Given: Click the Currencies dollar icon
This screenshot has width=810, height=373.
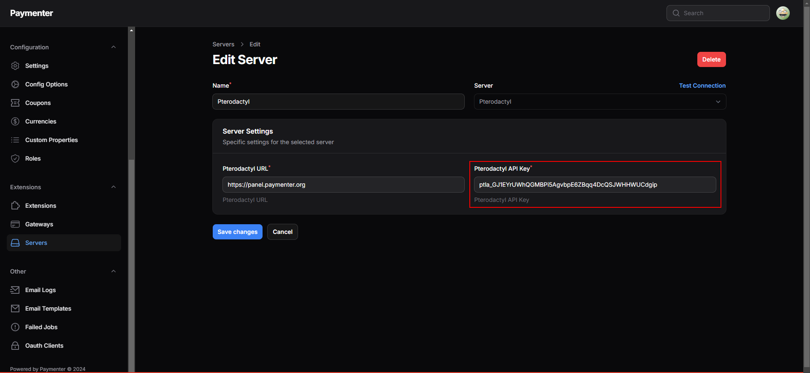Looking at the screenshot, I should [x=15, y=121].
